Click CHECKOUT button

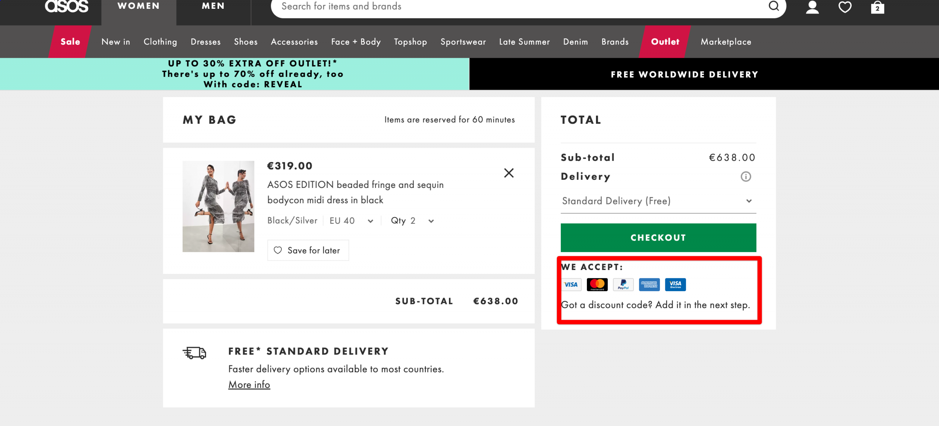(658, 237)
